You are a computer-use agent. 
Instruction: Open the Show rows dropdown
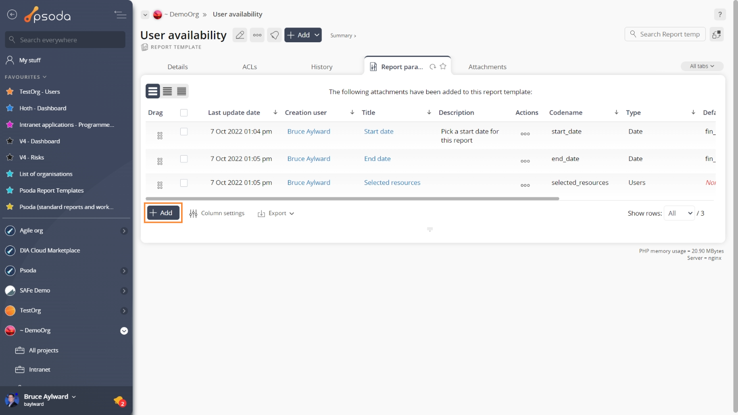tap(680, 213)
